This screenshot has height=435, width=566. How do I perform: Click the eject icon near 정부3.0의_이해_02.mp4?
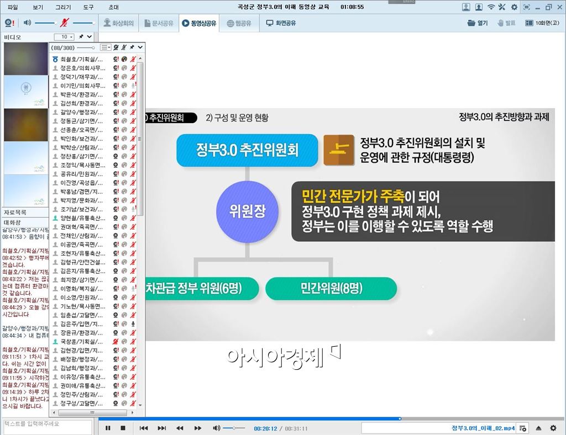click(539, 428)
